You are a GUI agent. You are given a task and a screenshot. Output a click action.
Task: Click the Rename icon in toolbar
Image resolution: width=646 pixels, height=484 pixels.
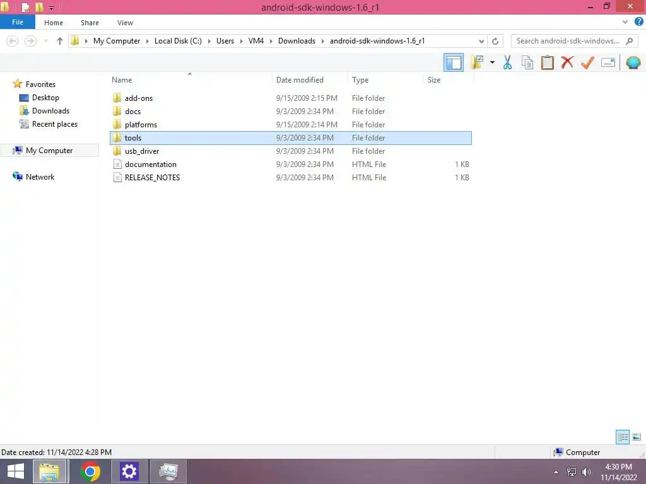608,62
